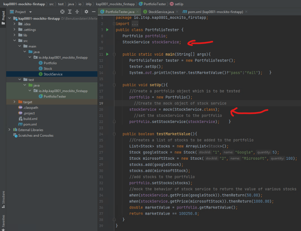301x231 pixels.
Task: Switch to the StockService.java tab
Action: [161, 12]
